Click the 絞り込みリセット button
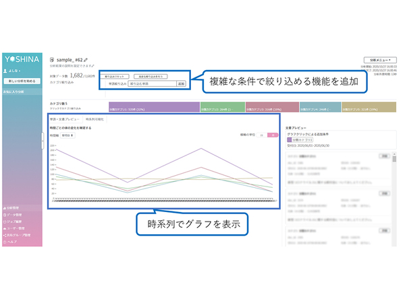The height and width of the screenshot is (303, 405). click(x=115, y=77)
